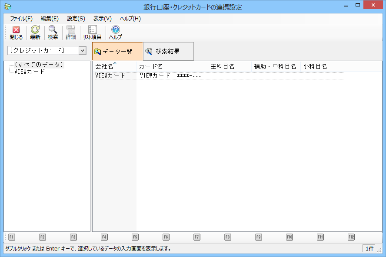
Task: Select the VIEWカード tree node
Action: tap(30, 72)
